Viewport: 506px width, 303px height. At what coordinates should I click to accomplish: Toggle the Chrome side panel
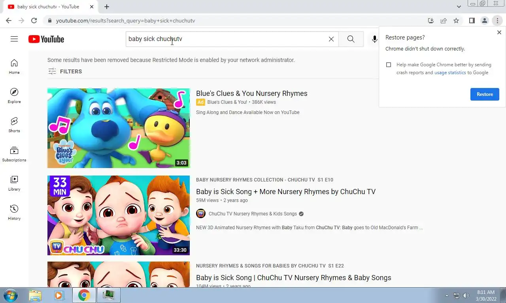click(x=472, y=21)
